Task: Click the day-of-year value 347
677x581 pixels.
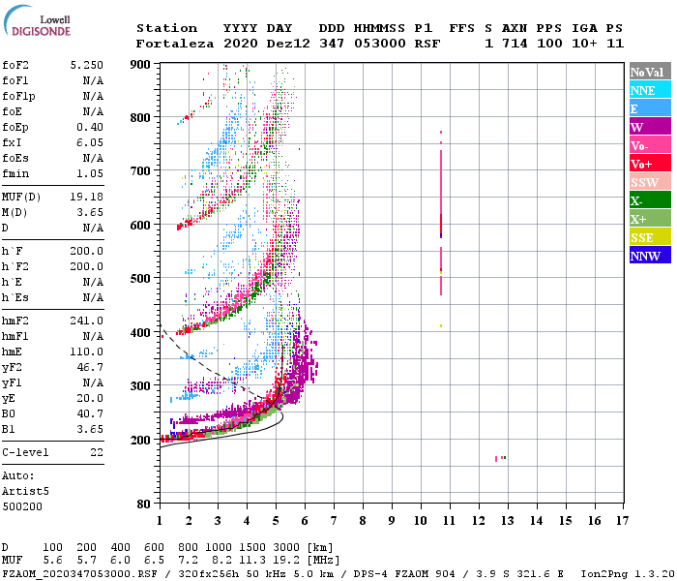Action: click(x=332, y=44)
